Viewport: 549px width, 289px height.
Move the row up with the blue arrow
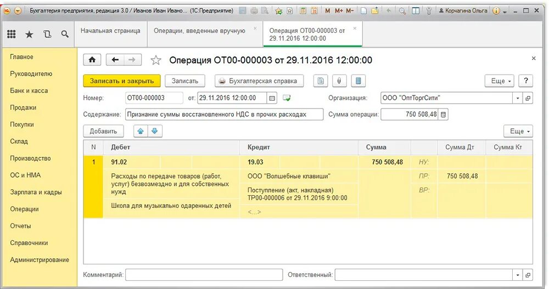(x=141, y=131)
